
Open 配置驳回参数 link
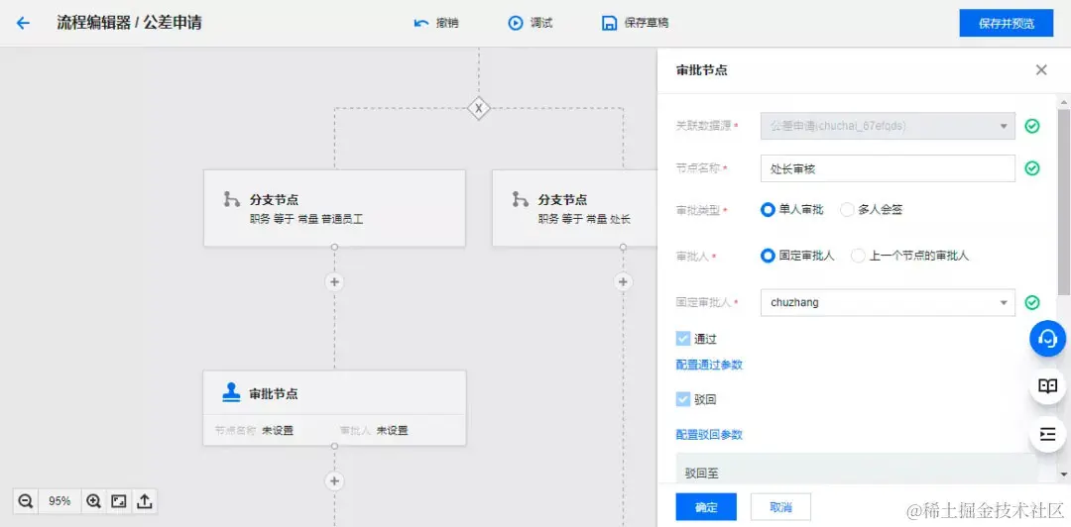point(709,435)
